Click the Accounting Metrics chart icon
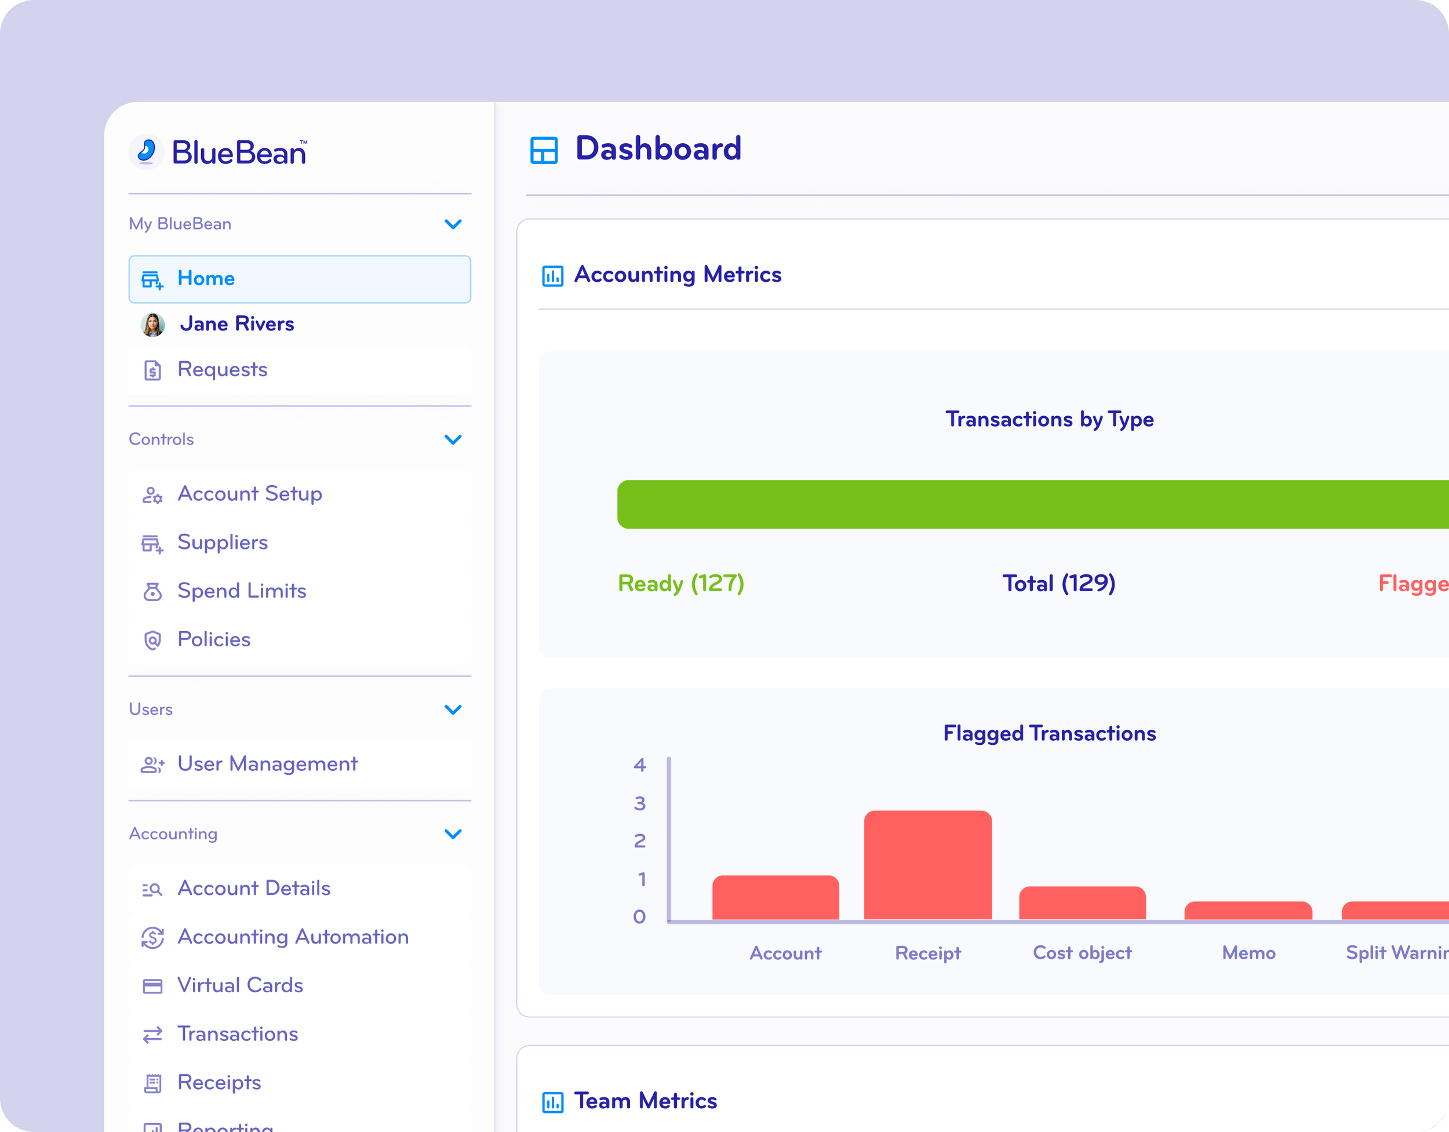 pyautogui.click(x=552, y=275)
